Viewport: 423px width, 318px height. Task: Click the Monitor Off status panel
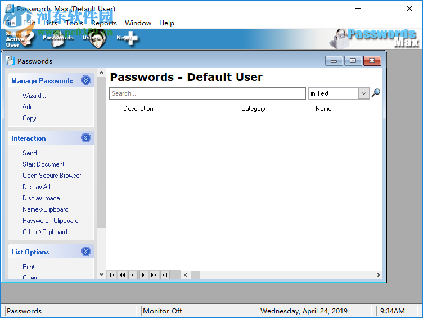pyautogui.click(x=197, y=311)
